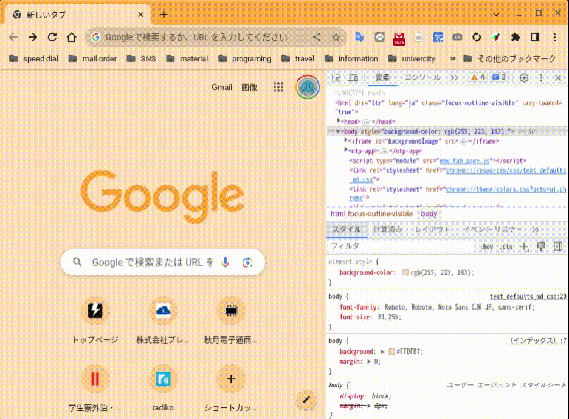Bookmark this tab with the star icon
Viewport: 569px width, 419px height.
coord(336,37)
